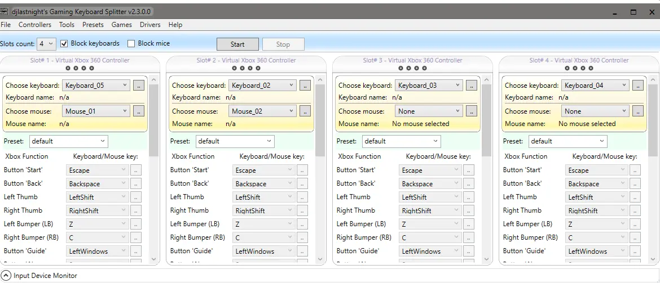Click detect mouse '..' button in Slot 4
This screenshot has height=283, width=660.
click(x=637, y=111)
